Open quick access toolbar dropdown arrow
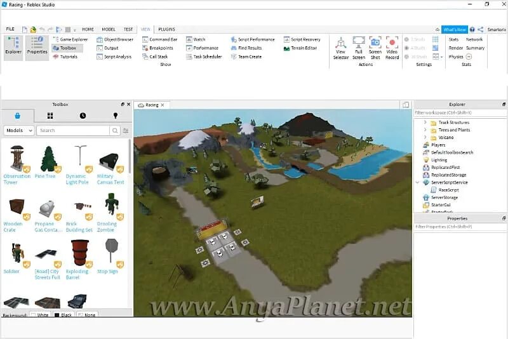This screenshot has height=339, width=508. 74,30
